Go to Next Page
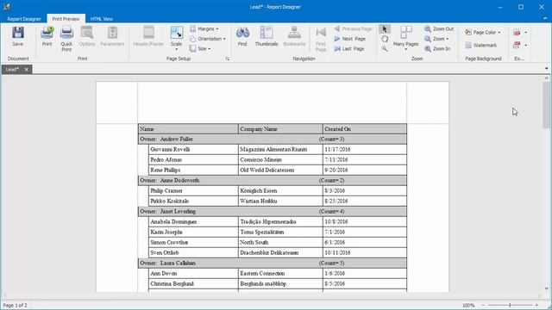The height and width of the screenshot is (310, 552). pyautogui.click(x=350, y=39)
